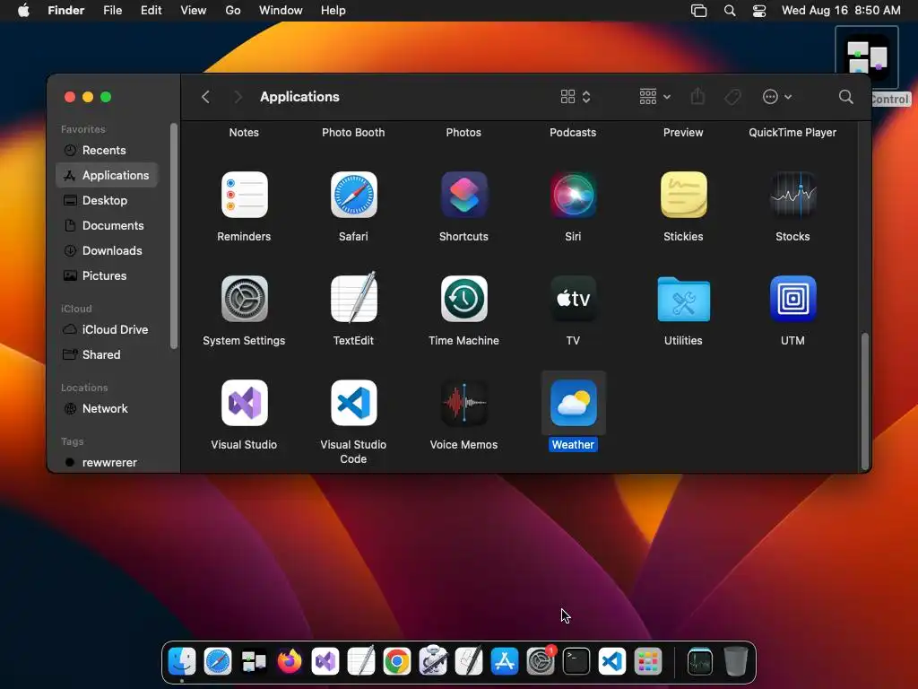This screenshot has height=689, width=918.
Task: Select the Voice Memos app icon
Action: (x=463, y=403)
